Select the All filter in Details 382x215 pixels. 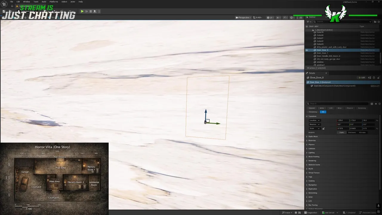(323, 112)
